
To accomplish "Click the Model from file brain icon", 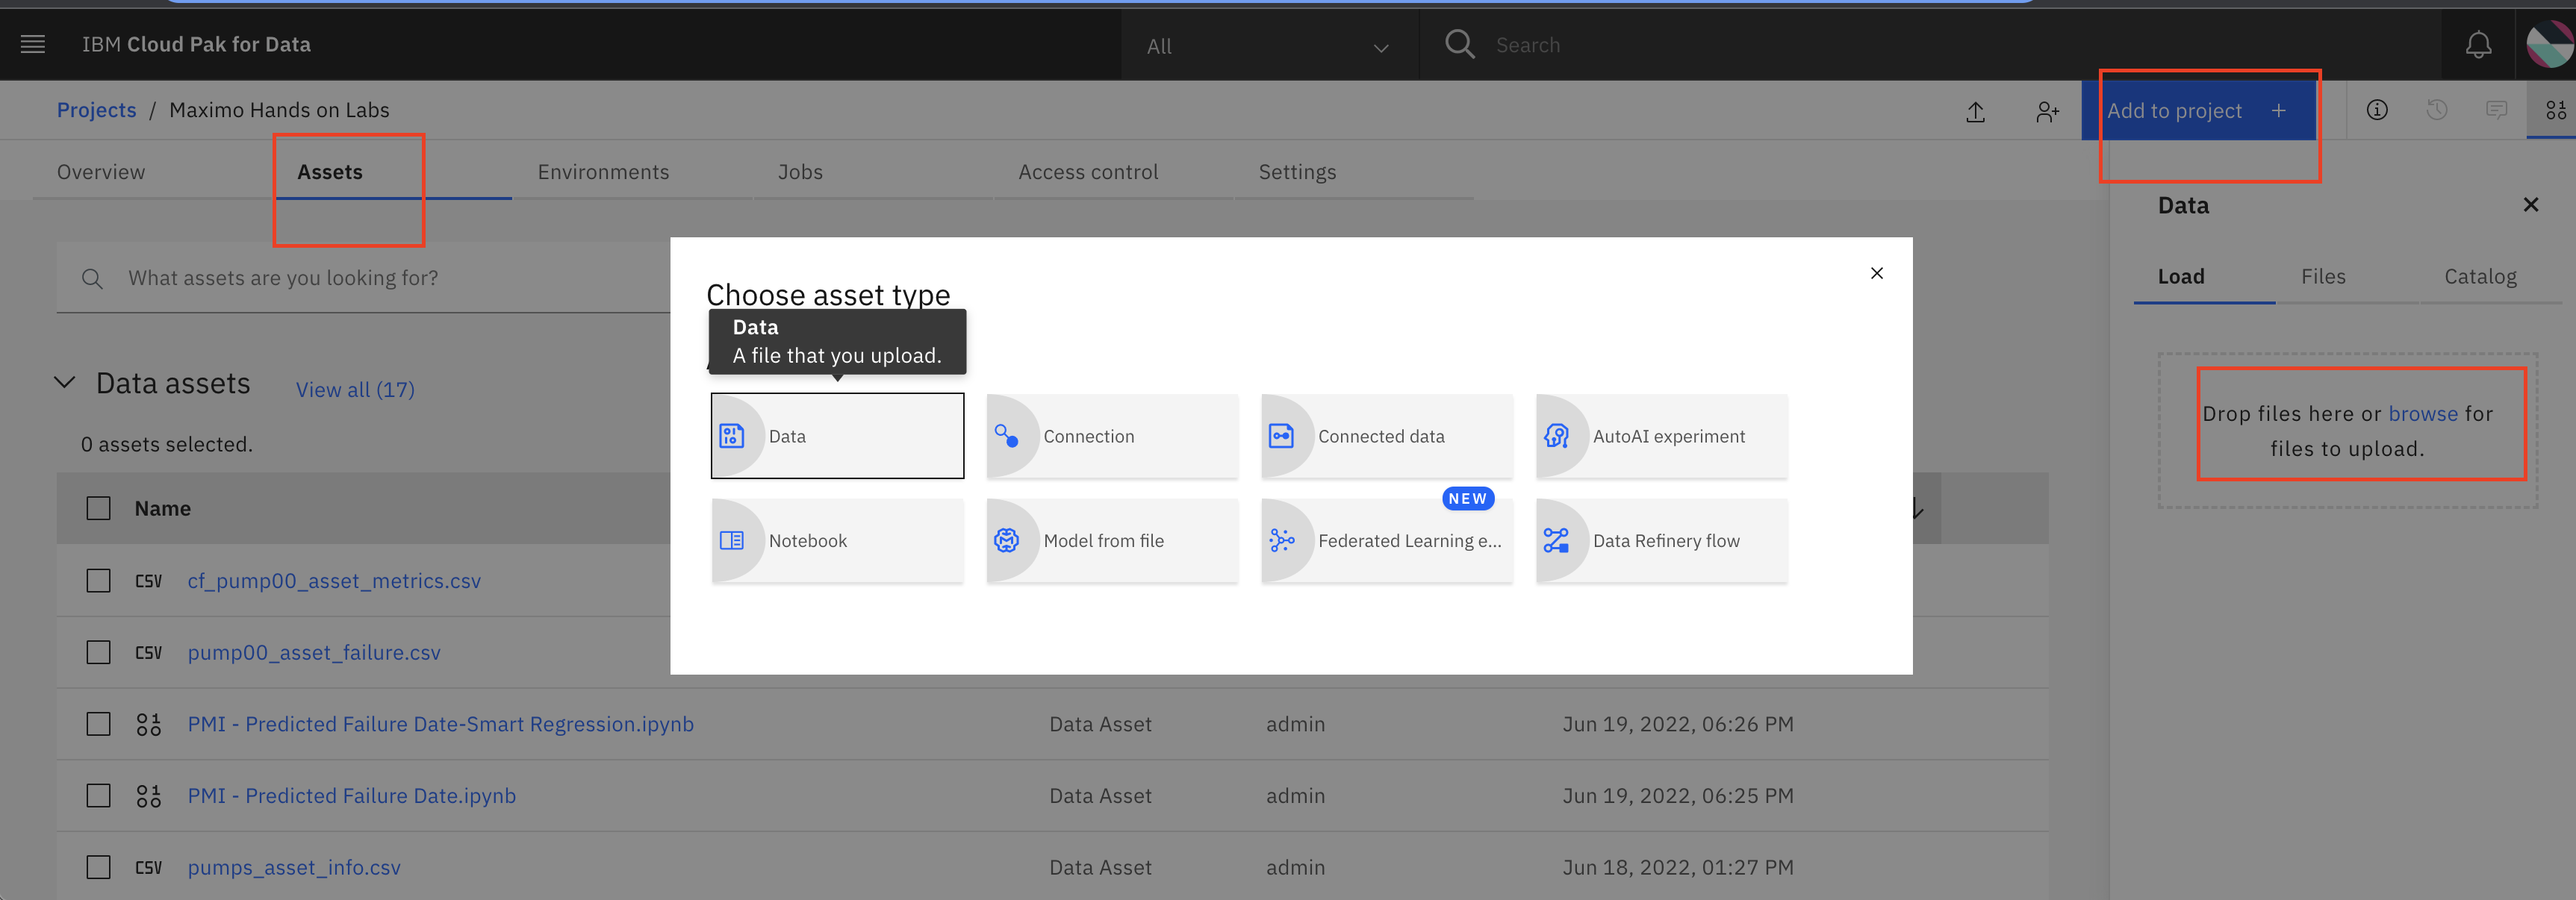I will 1006,540.
